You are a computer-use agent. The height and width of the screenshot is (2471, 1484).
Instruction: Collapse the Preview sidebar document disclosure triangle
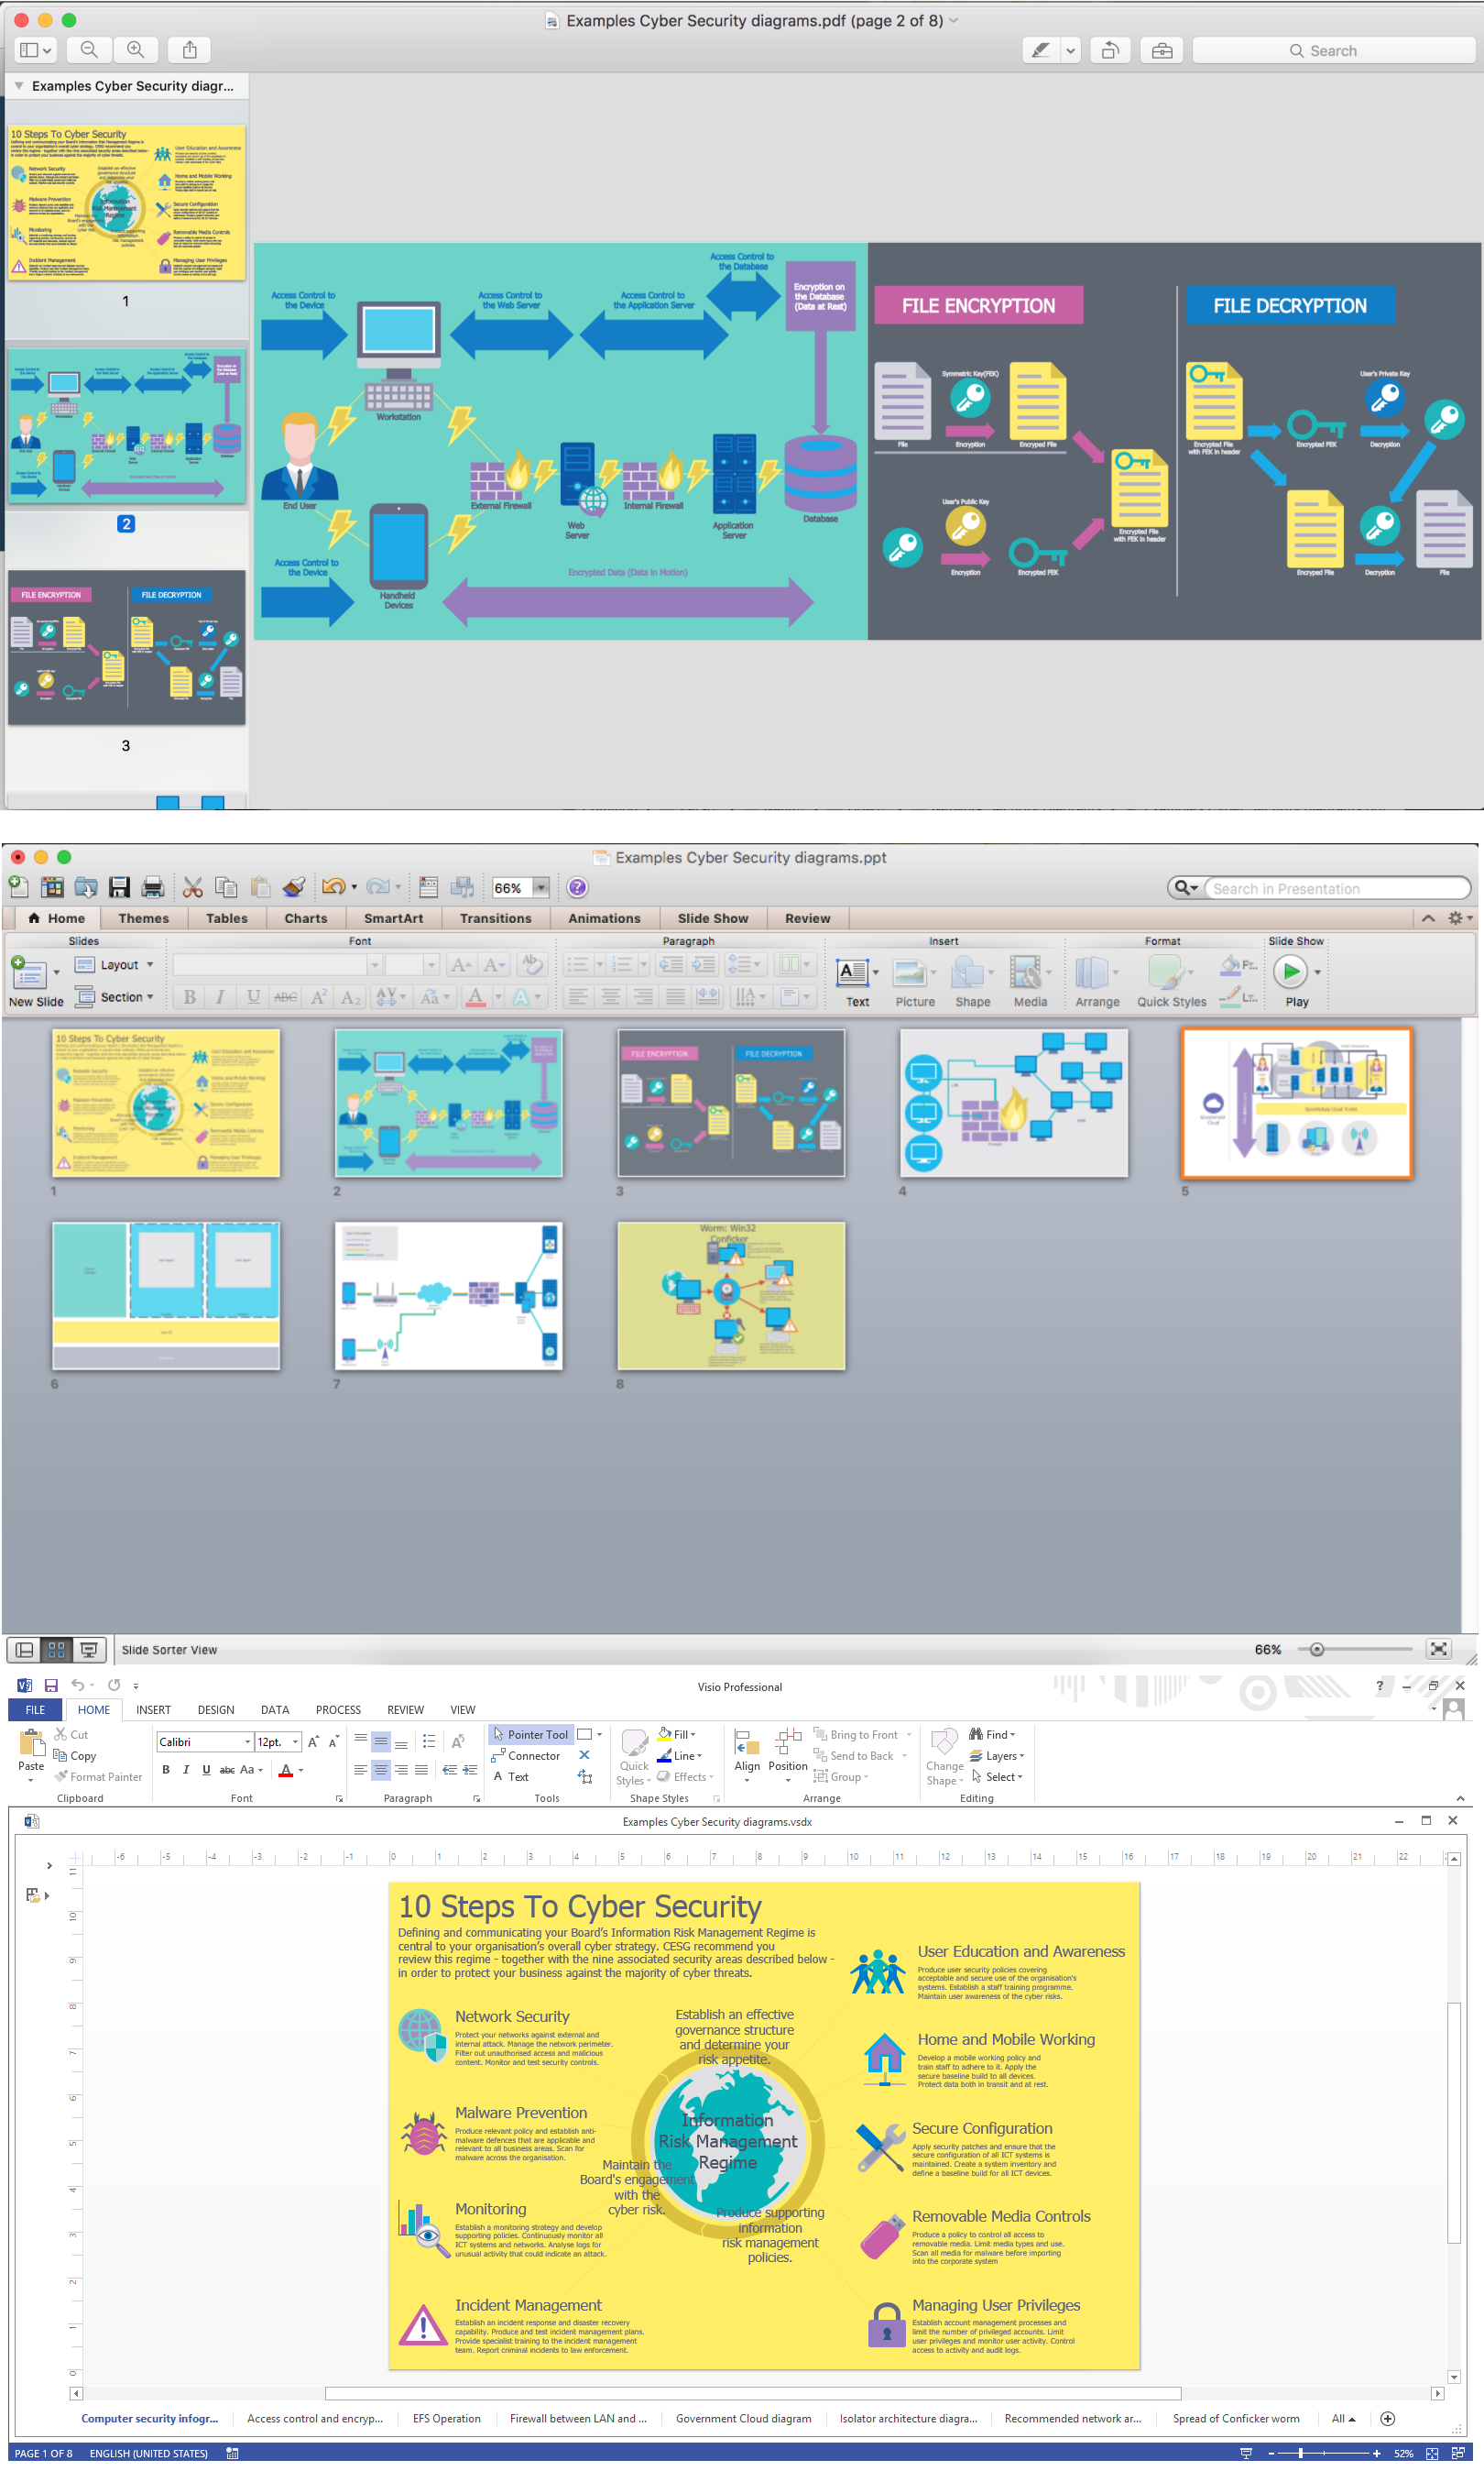[x=19, y=86]
